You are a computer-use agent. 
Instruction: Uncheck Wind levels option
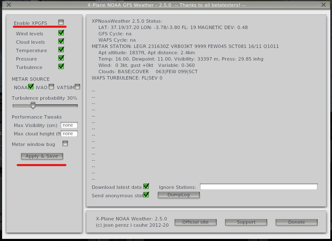pyautogui.click(x=61, y=33)
